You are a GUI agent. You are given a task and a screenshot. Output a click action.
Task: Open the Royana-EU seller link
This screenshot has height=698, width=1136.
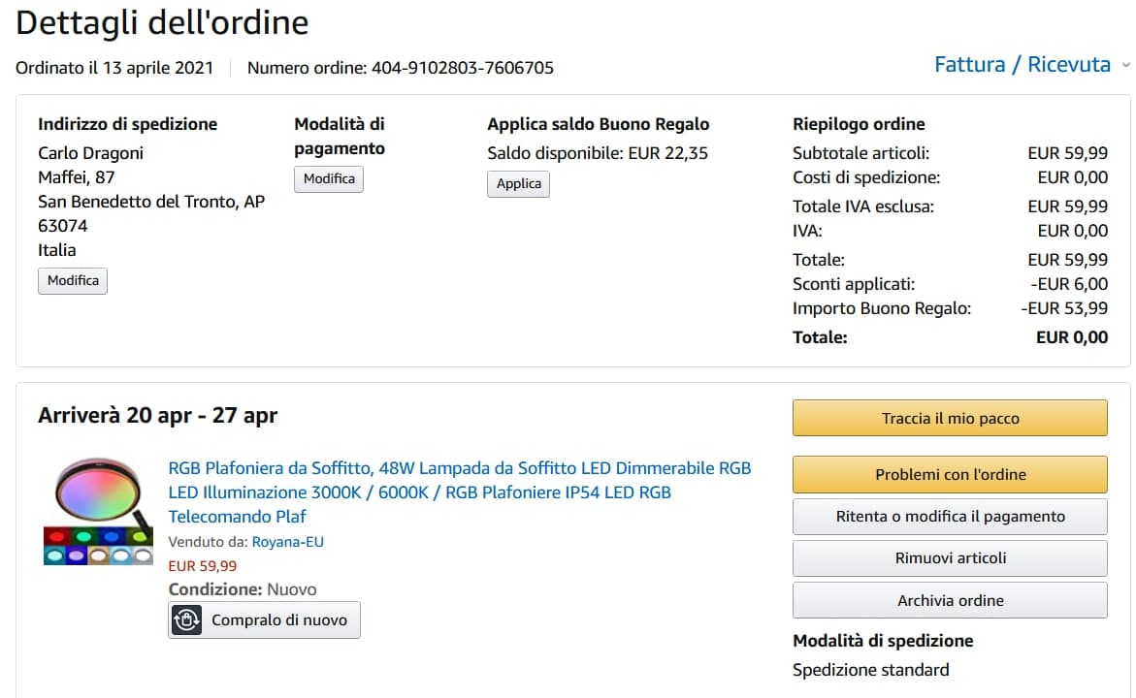tap(287, 542)
